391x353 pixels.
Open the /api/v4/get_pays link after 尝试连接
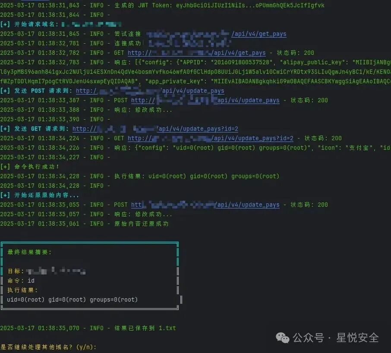pyautogui.click(x=259, y=34)
